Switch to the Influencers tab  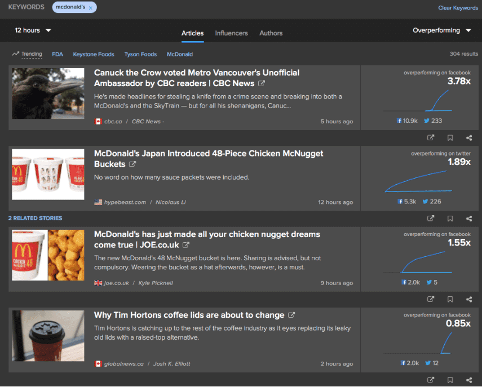[x=231, y=33]
